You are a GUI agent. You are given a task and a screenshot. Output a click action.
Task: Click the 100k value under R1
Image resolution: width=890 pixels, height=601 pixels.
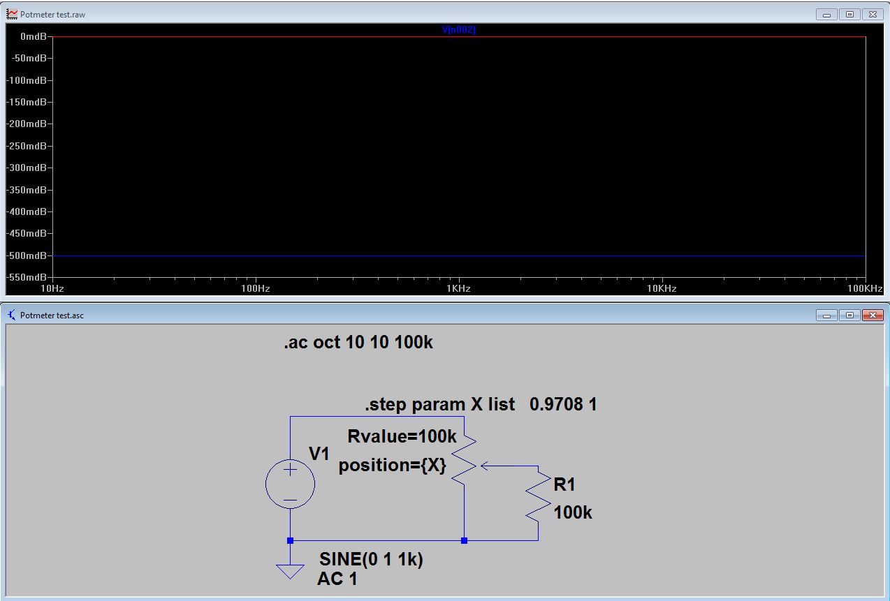click(573, 513)
